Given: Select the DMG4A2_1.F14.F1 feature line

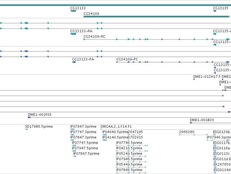Looking at the screenshot, I should 166,129.
